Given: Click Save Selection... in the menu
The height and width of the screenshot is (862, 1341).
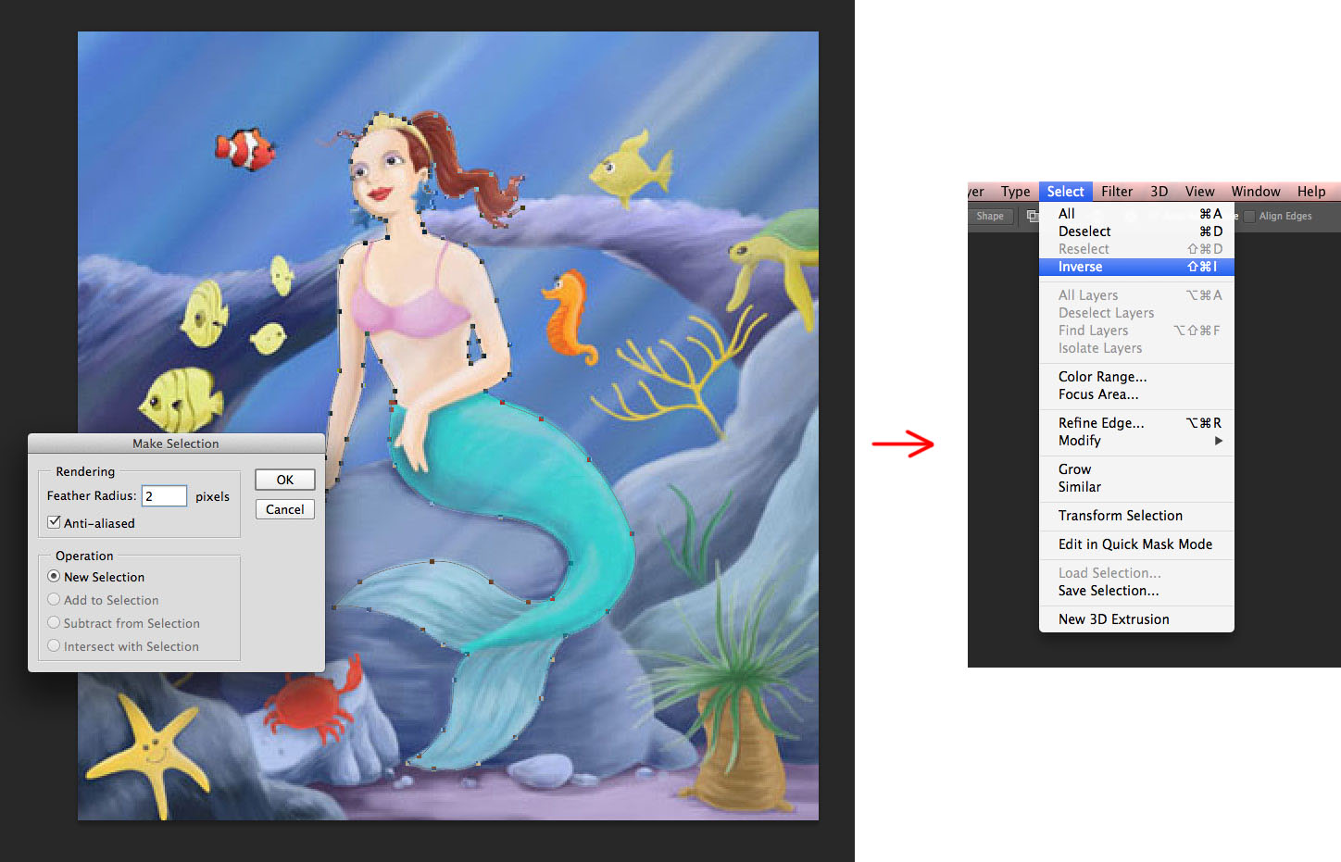Looking at the screenshot, I should pos(1108,591).
